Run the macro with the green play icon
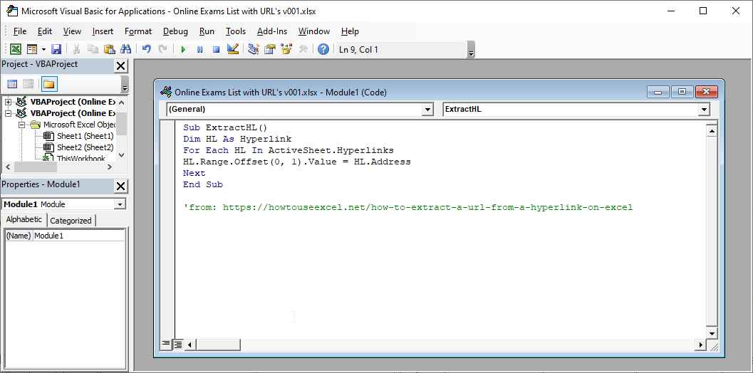Image resolution: width=753 pixels, height=373 pixels. click(x=183, y=49)
